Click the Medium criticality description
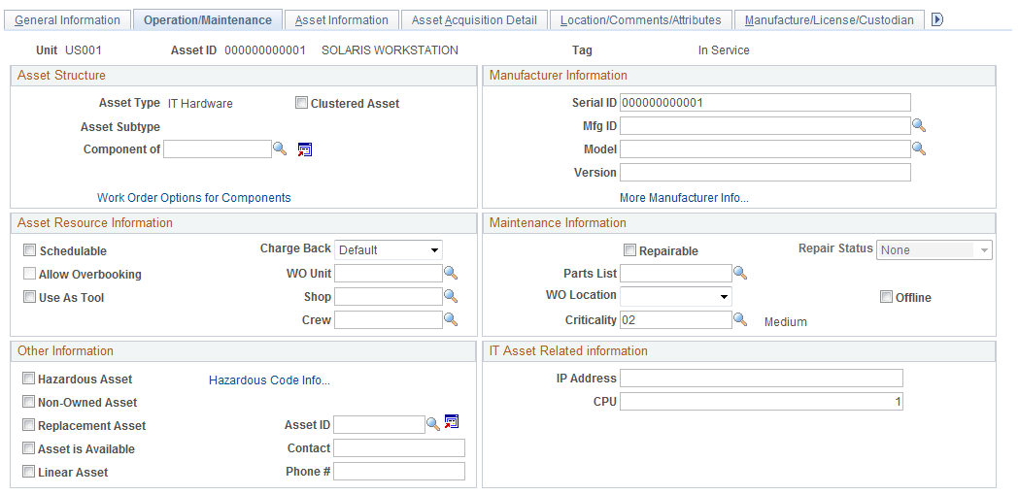 point(786,321)
